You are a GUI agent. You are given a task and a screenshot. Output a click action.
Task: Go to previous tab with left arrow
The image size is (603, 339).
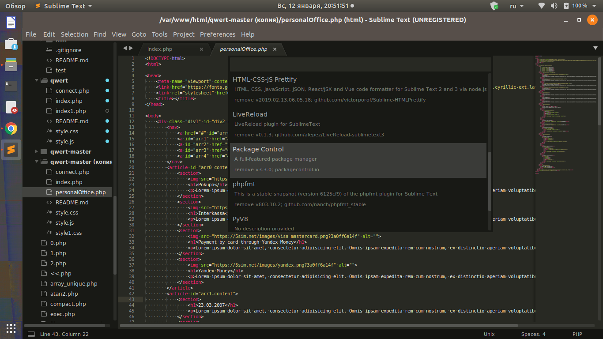point(125,48)
